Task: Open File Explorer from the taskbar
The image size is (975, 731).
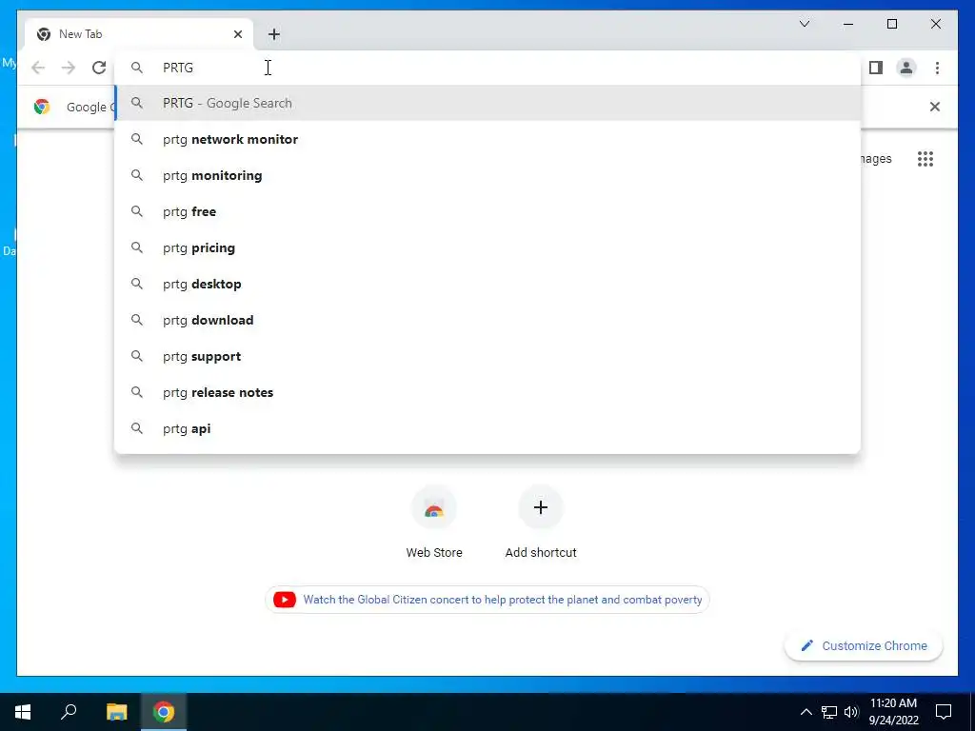Action: [116, 712]
